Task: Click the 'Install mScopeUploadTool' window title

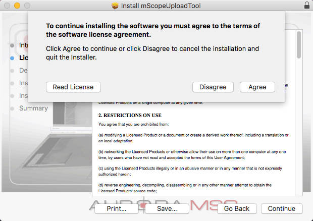Action: [x=161, y=6]
